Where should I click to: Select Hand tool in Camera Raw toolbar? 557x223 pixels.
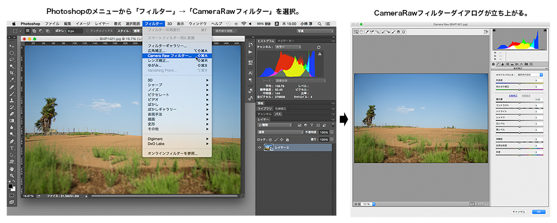point(361,32)
